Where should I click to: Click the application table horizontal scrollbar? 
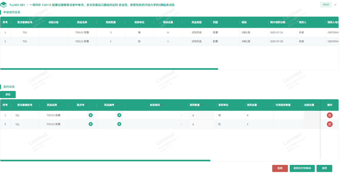click(109, 69)
